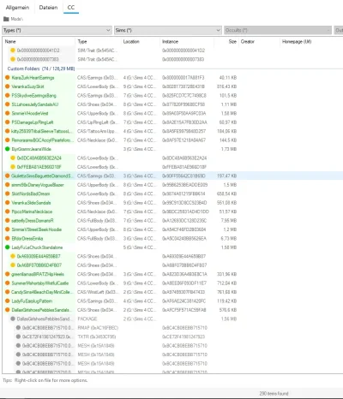Click the TXTR (0x3453CF95) type cell
The width and height of the screenshot is (343, 399).
pos(97,336)
